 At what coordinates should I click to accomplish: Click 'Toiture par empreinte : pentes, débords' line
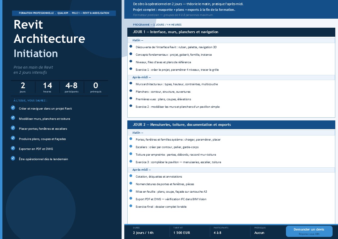coord(176,155)
